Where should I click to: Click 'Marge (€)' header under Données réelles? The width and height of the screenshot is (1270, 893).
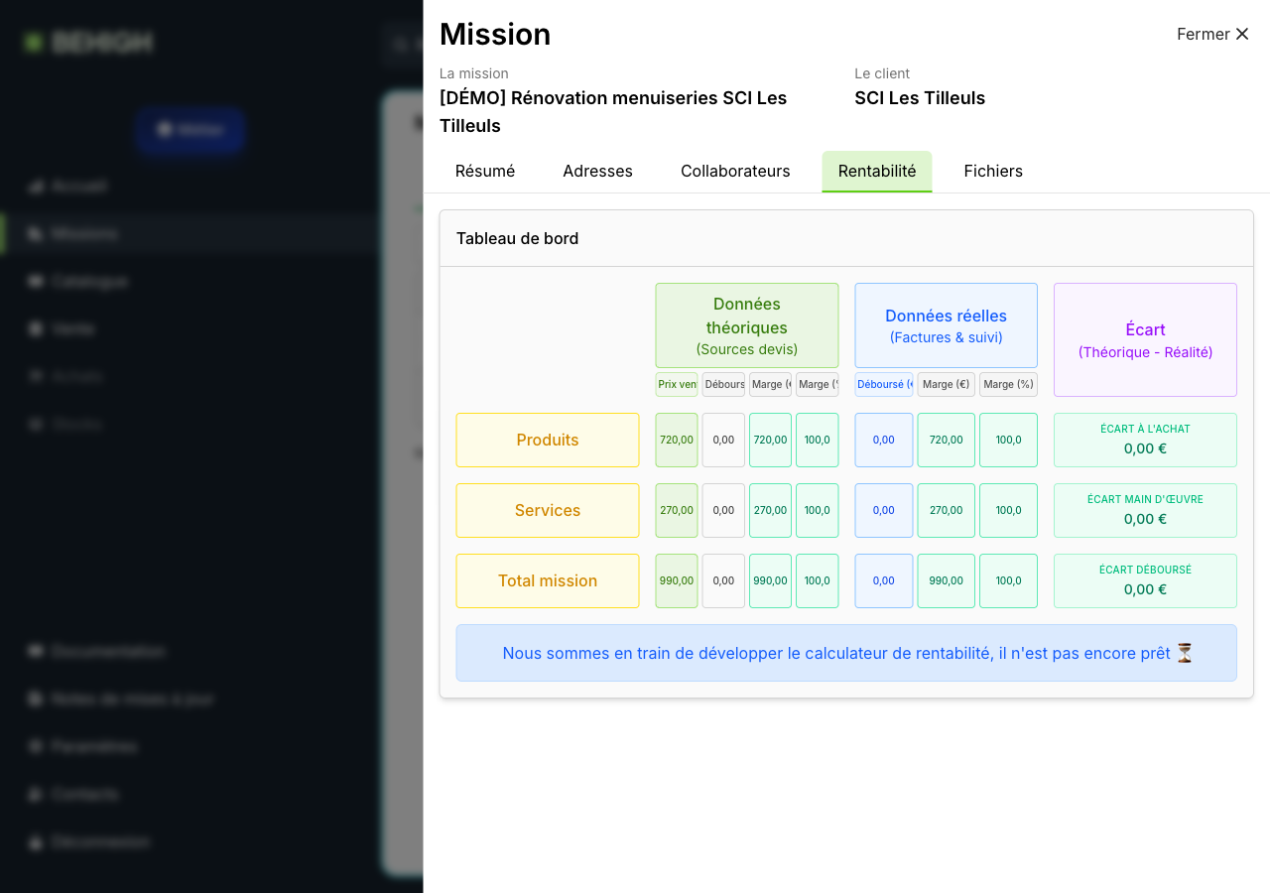coord(947,385)
